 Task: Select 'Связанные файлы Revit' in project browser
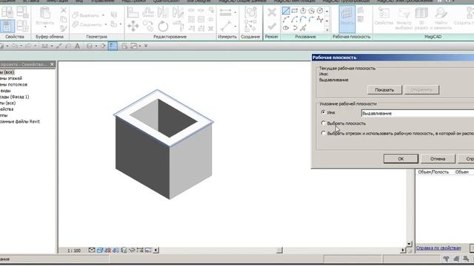(x=20, y=121)
